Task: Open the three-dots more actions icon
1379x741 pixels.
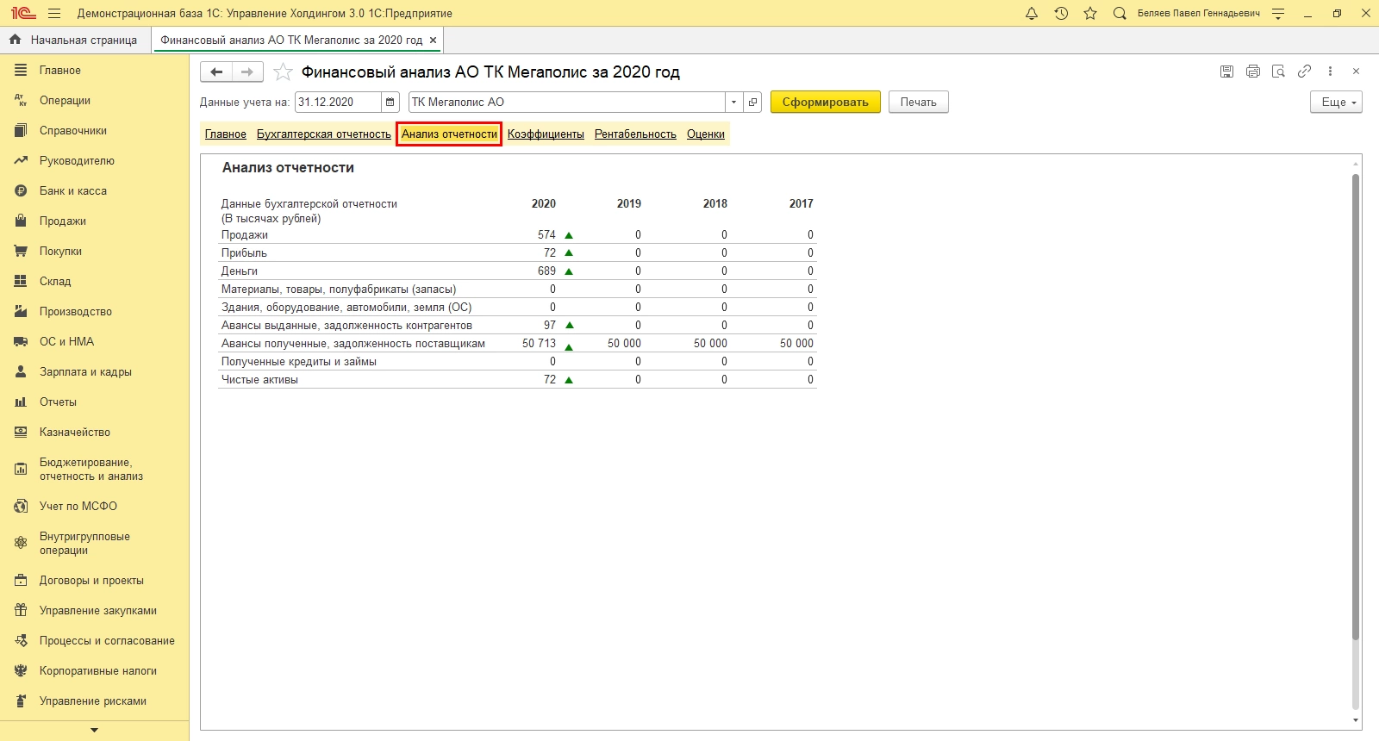Action: click(x=1330, y=72)
